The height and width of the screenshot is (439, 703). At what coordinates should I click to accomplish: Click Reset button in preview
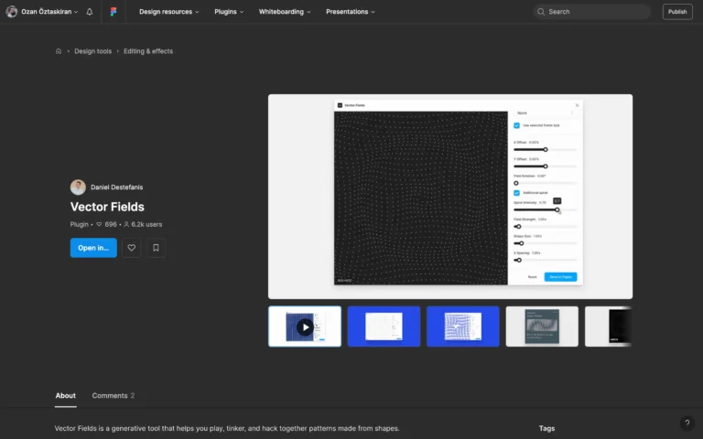pyautogui.click(x=532, y=277)
